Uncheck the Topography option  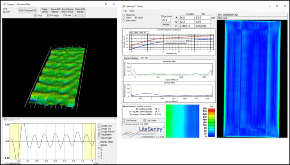pos(99,135)
